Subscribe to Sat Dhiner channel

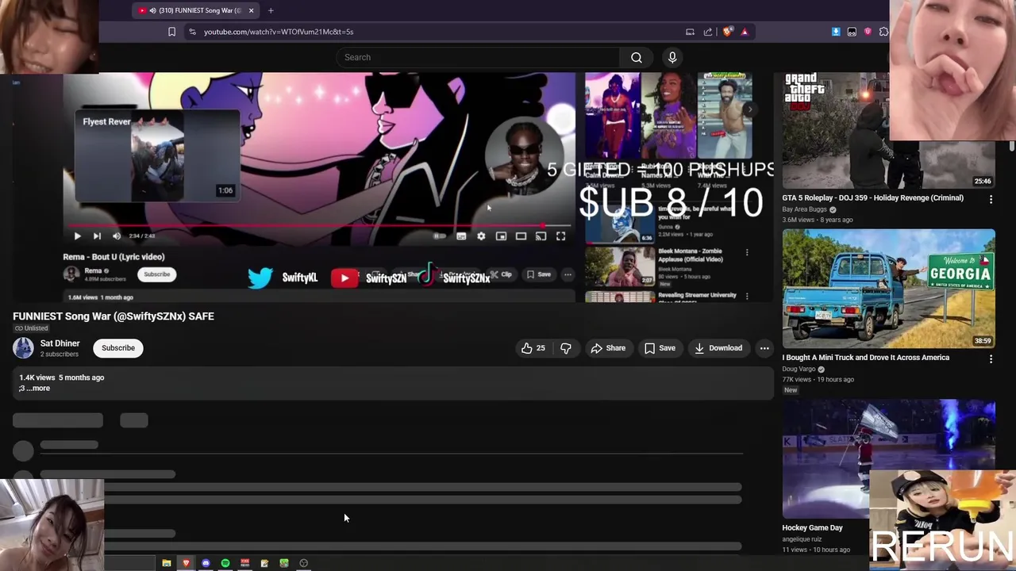click(x=118, y=348)
